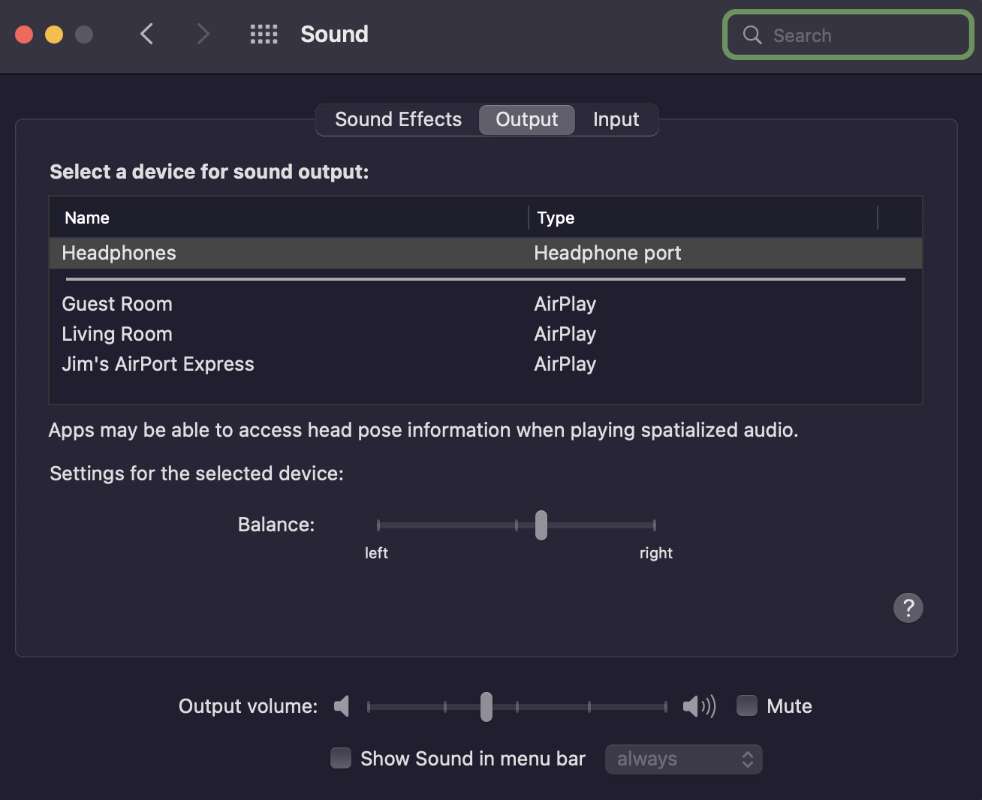
Task: Click the back navigation arrow
Action: click(x=147, y=34)
